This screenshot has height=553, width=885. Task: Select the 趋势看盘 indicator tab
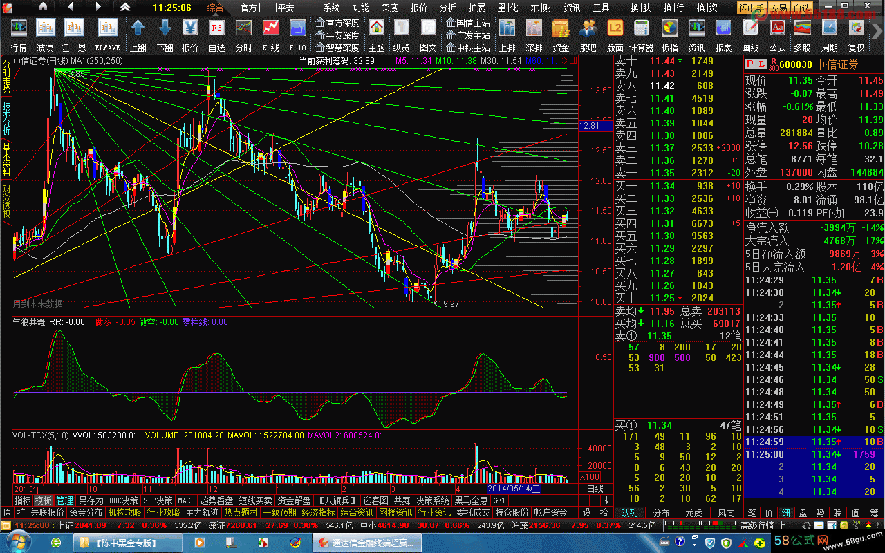click(x=216, y=500)
